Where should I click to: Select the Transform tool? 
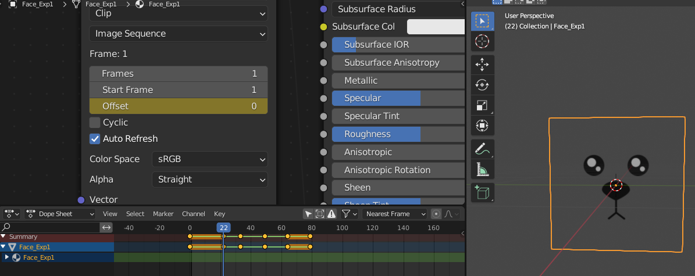click(482, 126)
